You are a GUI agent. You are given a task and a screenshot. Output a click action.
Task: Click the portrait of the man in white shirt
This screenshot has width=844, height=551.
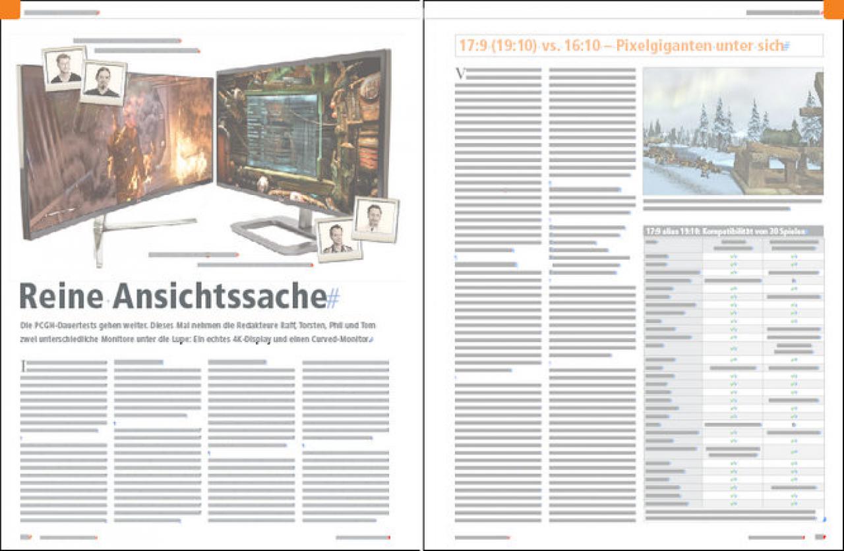tap(375, 219)
